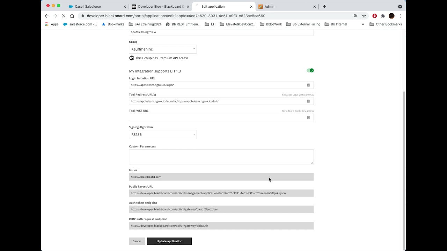Open the Bookmarks folder shortcut
This screenshot has width=447, height=251.
pos(113,24)
